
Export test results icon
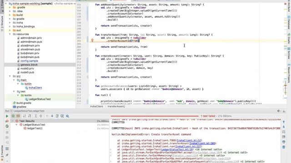pyautogui.click(x=57, y=116)
